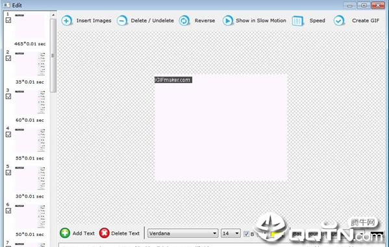Click the Insert Images plus icon
The width and height of the screenshot is (389, 247).
point(66,21)
